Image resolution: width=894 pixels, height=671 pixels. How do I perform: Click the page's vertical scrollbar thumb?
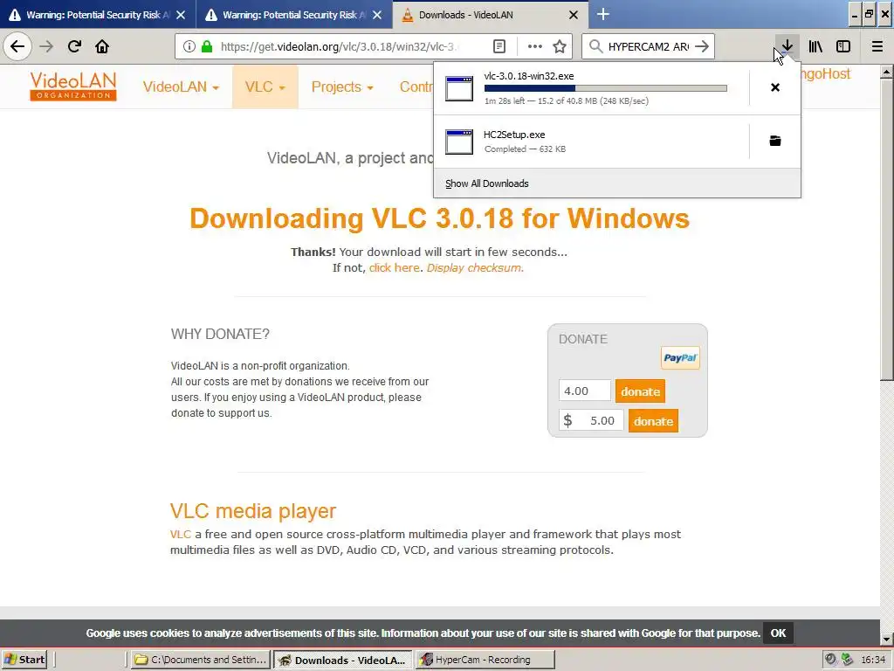pos(886,228)
